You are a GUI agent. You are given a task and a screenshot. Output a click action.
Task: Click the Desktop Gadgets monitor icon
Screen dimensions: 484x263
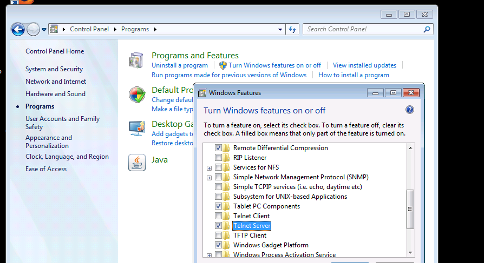tap(137, 129)
